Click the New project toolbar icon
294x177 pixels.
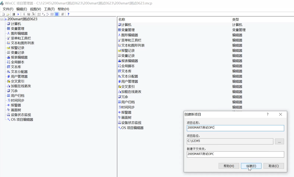[3, 14]
